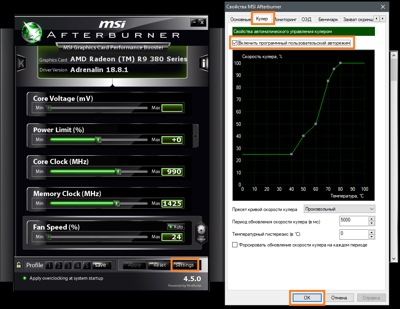Select the fan curve point at 70°C
This screenshot has height=309, width=400.
(x=328, y=81)
